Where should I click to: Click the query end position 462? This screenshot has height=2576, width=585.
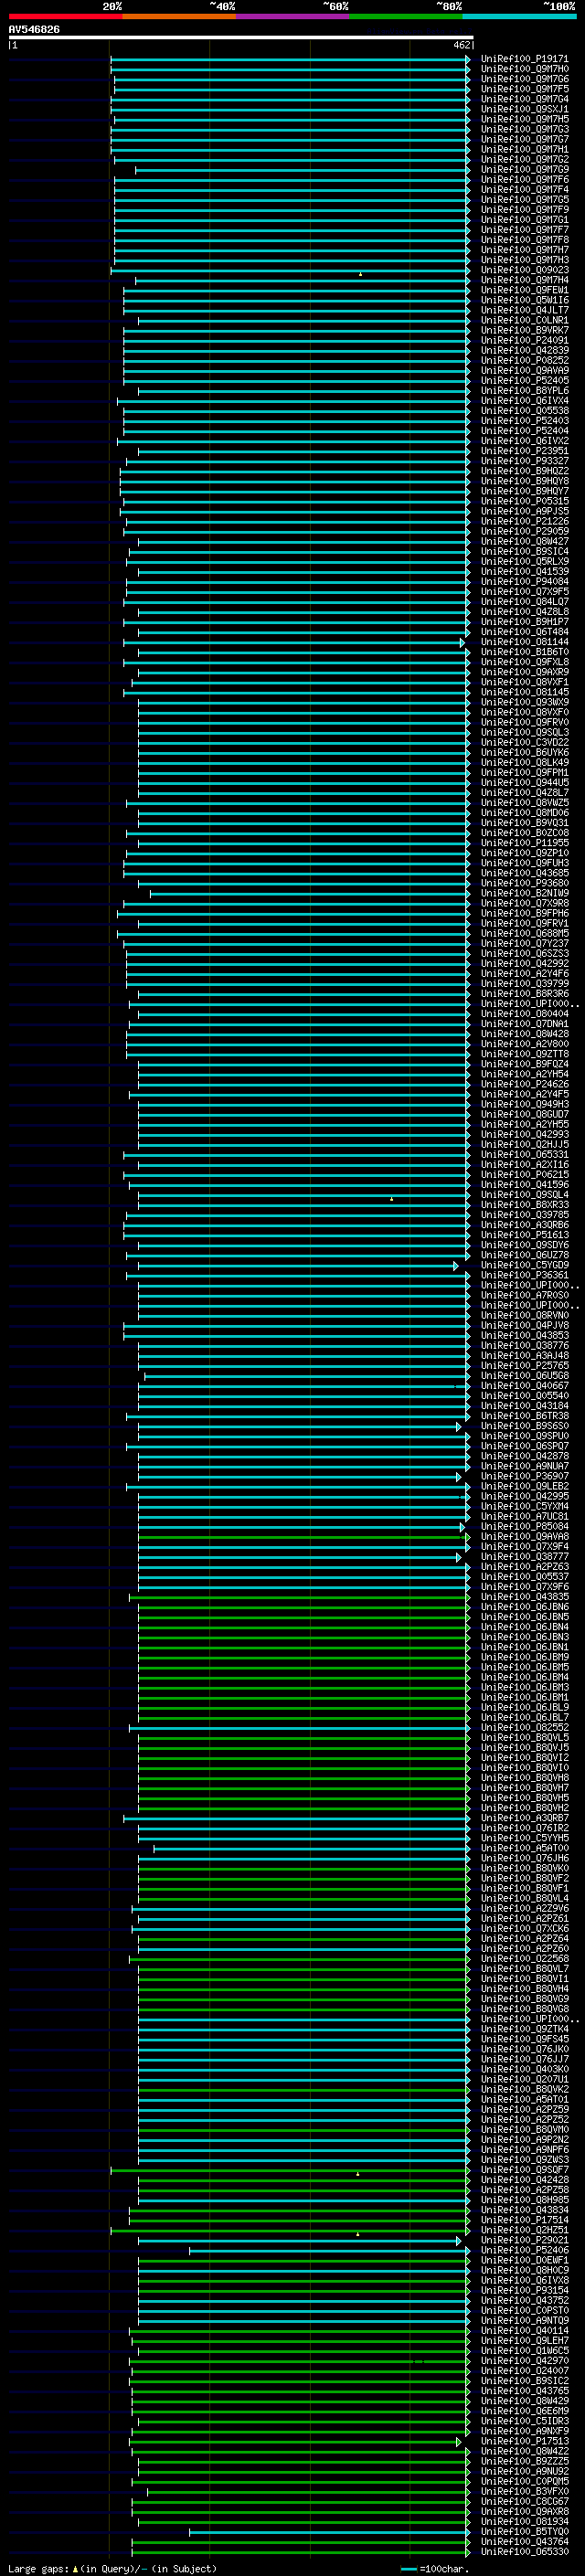click(x=461, y=45)
